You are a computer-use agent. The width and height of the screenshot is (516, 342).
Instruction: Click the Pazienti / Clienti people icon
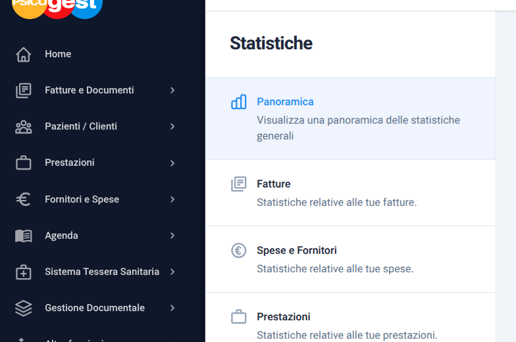[x=24, y=127]
